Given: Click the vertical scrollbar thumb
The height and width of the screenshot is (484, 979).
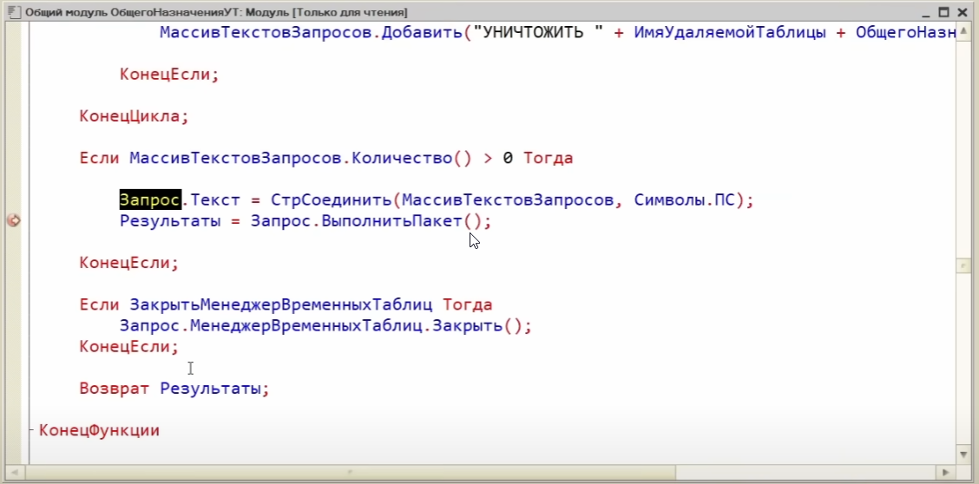Looking at the screenshot, I should pyautogui.click(x=963, y=265).
